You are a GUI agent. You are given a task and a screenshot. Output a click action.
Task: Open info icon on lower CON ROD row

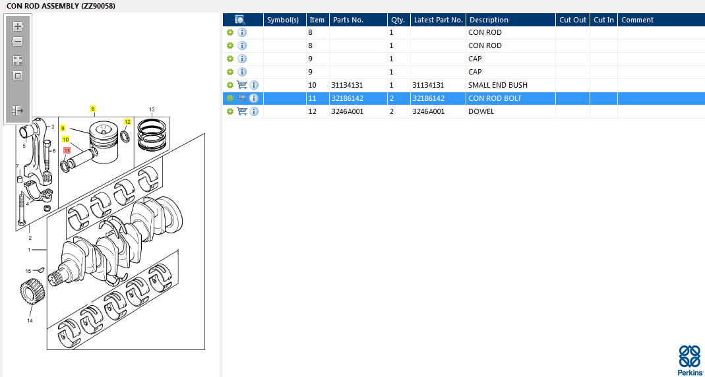click(x=242, y=45)
